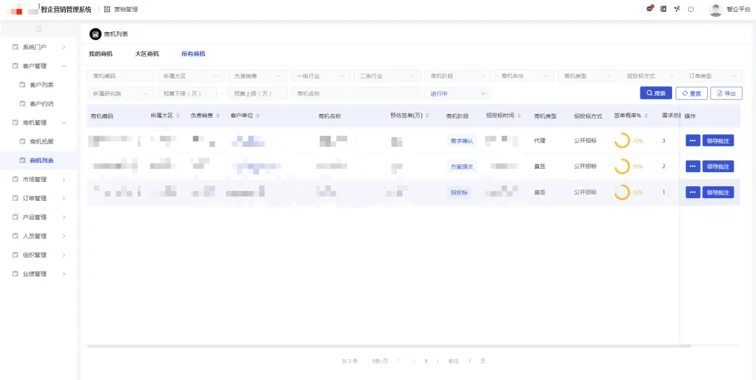756x380 pixels.
Task: Click the 70% progress ring in third row
Action: (622, 192)
